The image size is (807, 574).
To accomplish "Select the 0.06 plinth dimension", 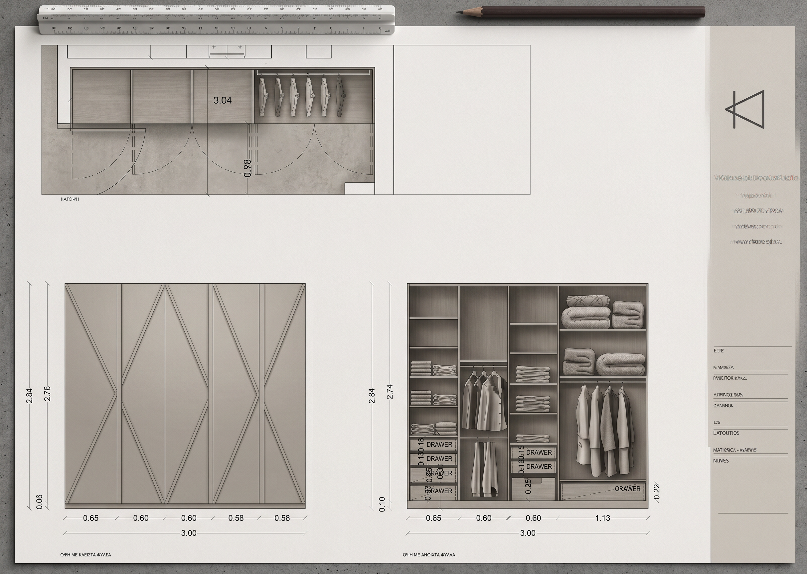I will [x=39, y=502].
